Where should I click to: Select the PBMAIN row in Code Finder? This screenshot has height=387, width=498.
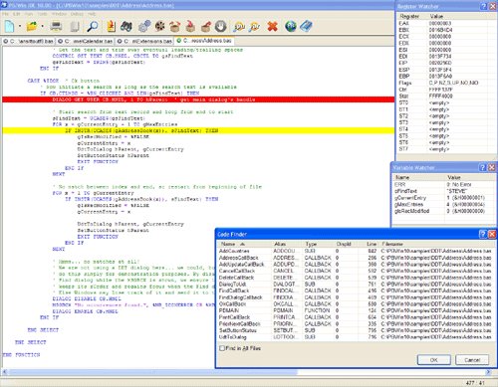tap(355, 310)
